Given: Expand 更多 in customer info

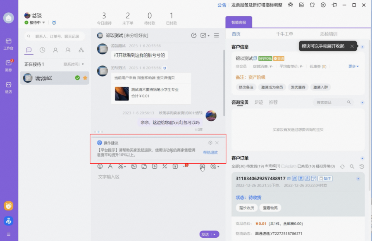Looking at the screenshot, I should click(x=353, y=66).
